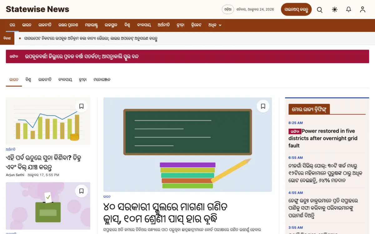This screenshot has height=234, width=375.
Task: Open the chalkboard and books article image
Action: (x=187, y=144)
